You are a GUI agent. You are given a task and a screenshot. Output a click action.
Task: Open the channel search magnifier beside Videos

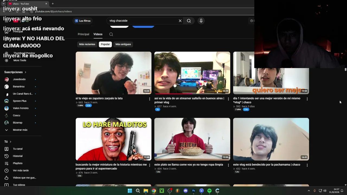point(111,34)
